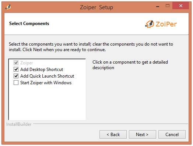
Task: Minimize the Zoiper Setup window
Action: click(x=158, y=6)
